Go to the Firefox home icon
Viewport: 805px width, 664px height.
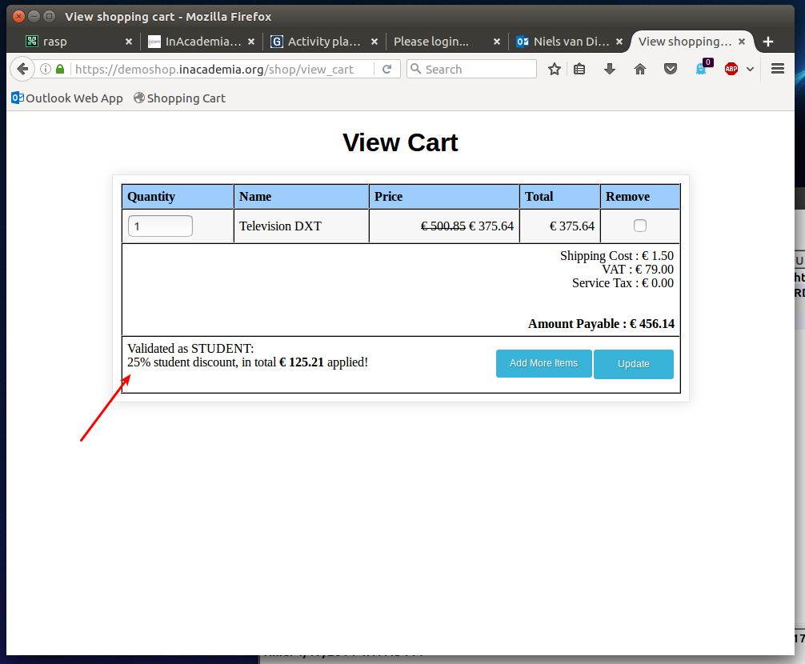point(639,69)
